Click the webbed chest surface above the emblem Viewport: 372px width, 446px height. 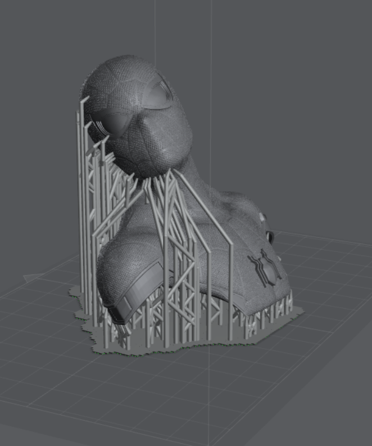236,236
